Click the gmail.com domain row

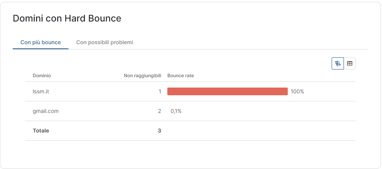click(190, 111)
